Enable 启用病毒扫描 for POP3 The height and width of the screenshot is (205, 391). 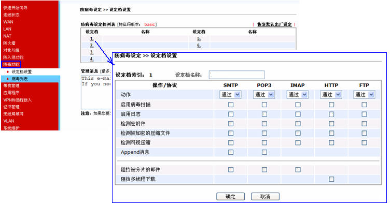click(264, 105)
